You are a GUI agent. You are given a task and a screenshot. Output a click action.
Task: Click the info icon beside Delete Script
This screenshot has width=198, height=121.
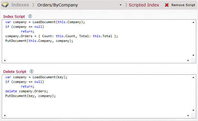coord(32,71)
